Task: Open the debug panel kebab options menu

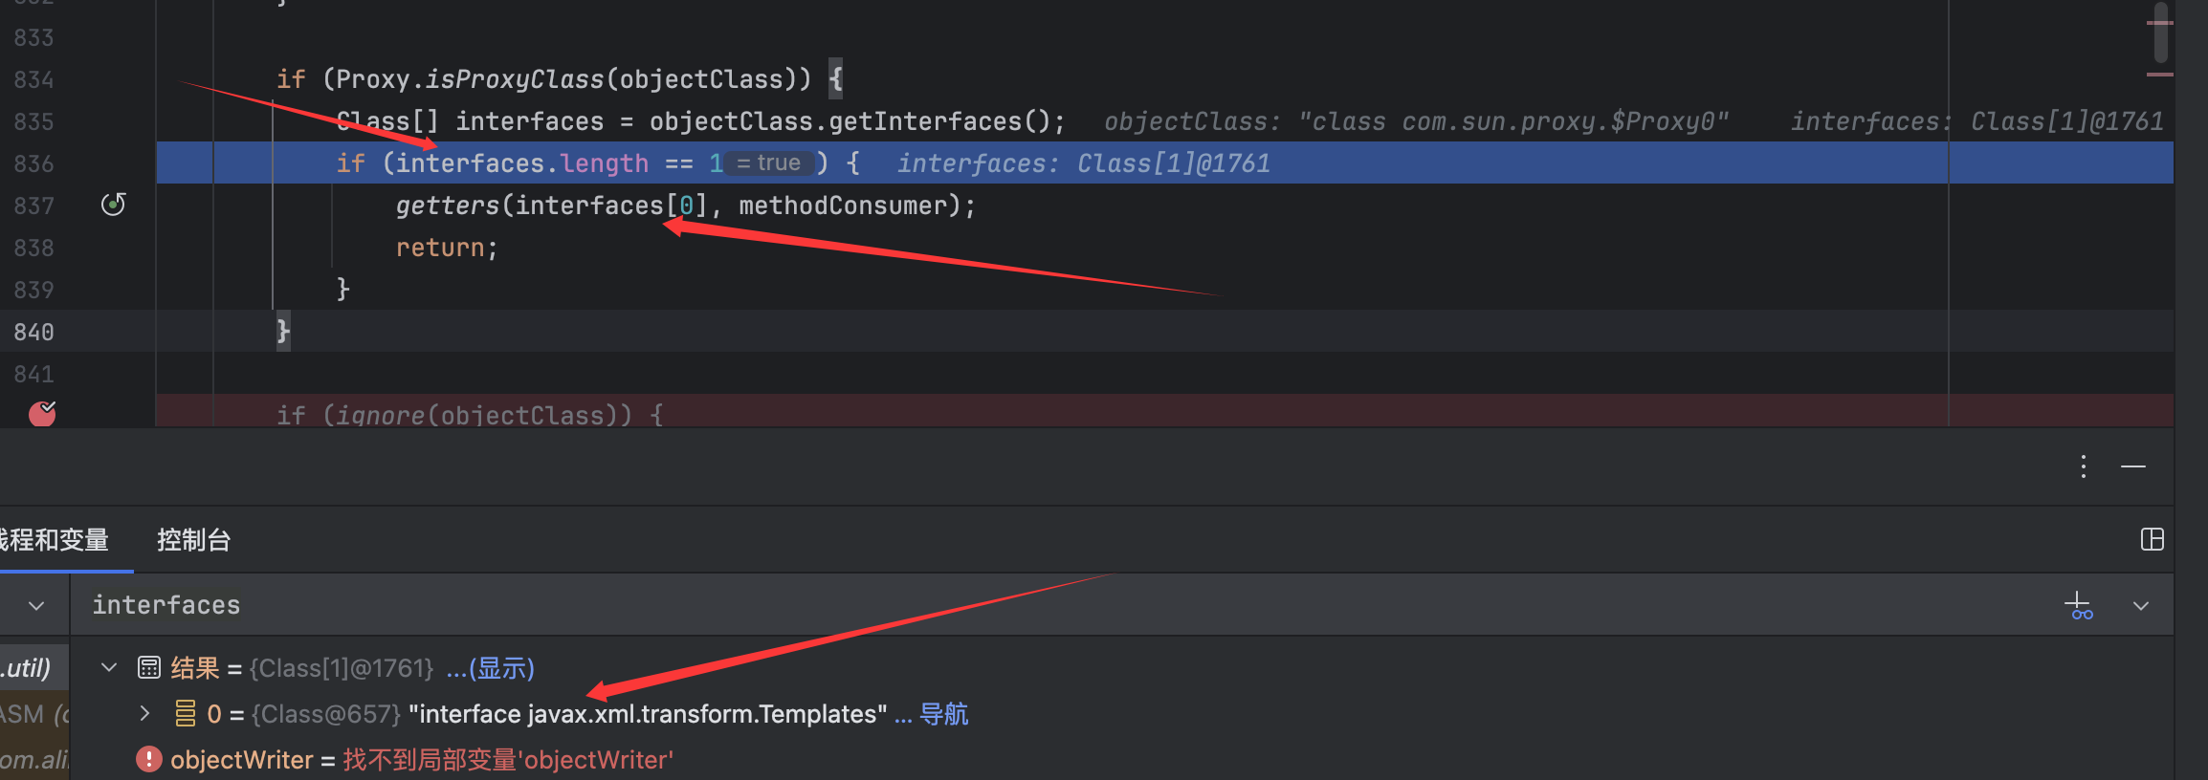Action: tap(2084, 466)
